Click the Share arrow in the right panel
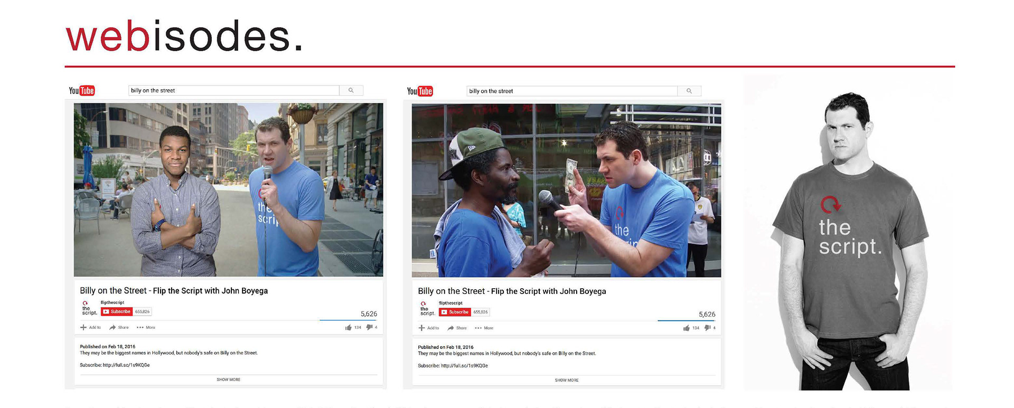This screenshot has width=1014, height=408. pyautogui.click(x=450, y=328)
